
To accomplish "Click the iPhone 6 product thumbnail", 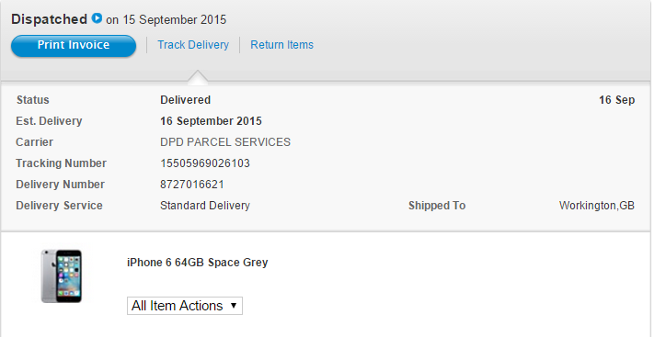I will (x=62, y=275).
